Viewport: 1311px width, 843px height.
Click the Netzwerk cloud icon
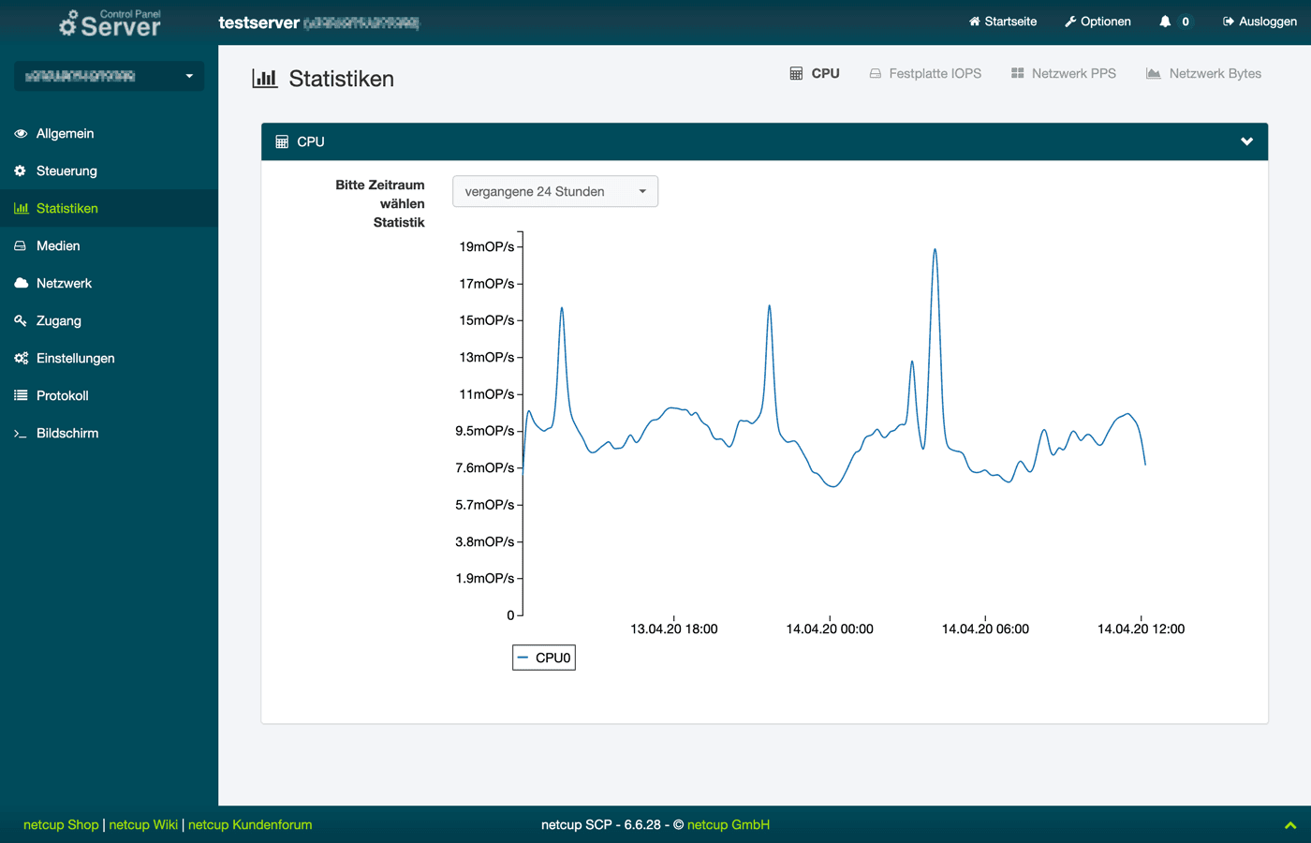click(21, 284)
